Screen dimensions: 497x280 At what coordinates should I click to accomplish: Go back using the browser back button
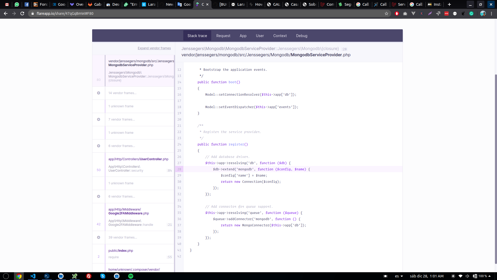click(6, 13)
